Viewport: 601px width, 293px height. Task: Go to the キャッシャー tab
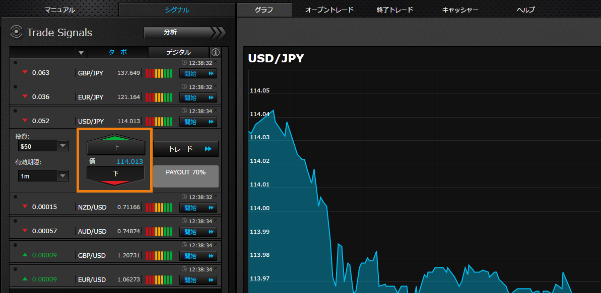point(460,10)
